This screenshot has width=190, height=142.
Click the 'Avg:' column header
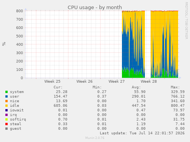136,87
